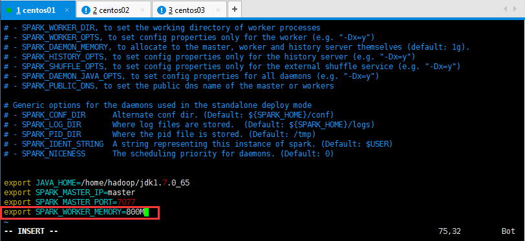
Task: Click the SPARK_LOG_DIR comment line
Action: coord(189,125)
